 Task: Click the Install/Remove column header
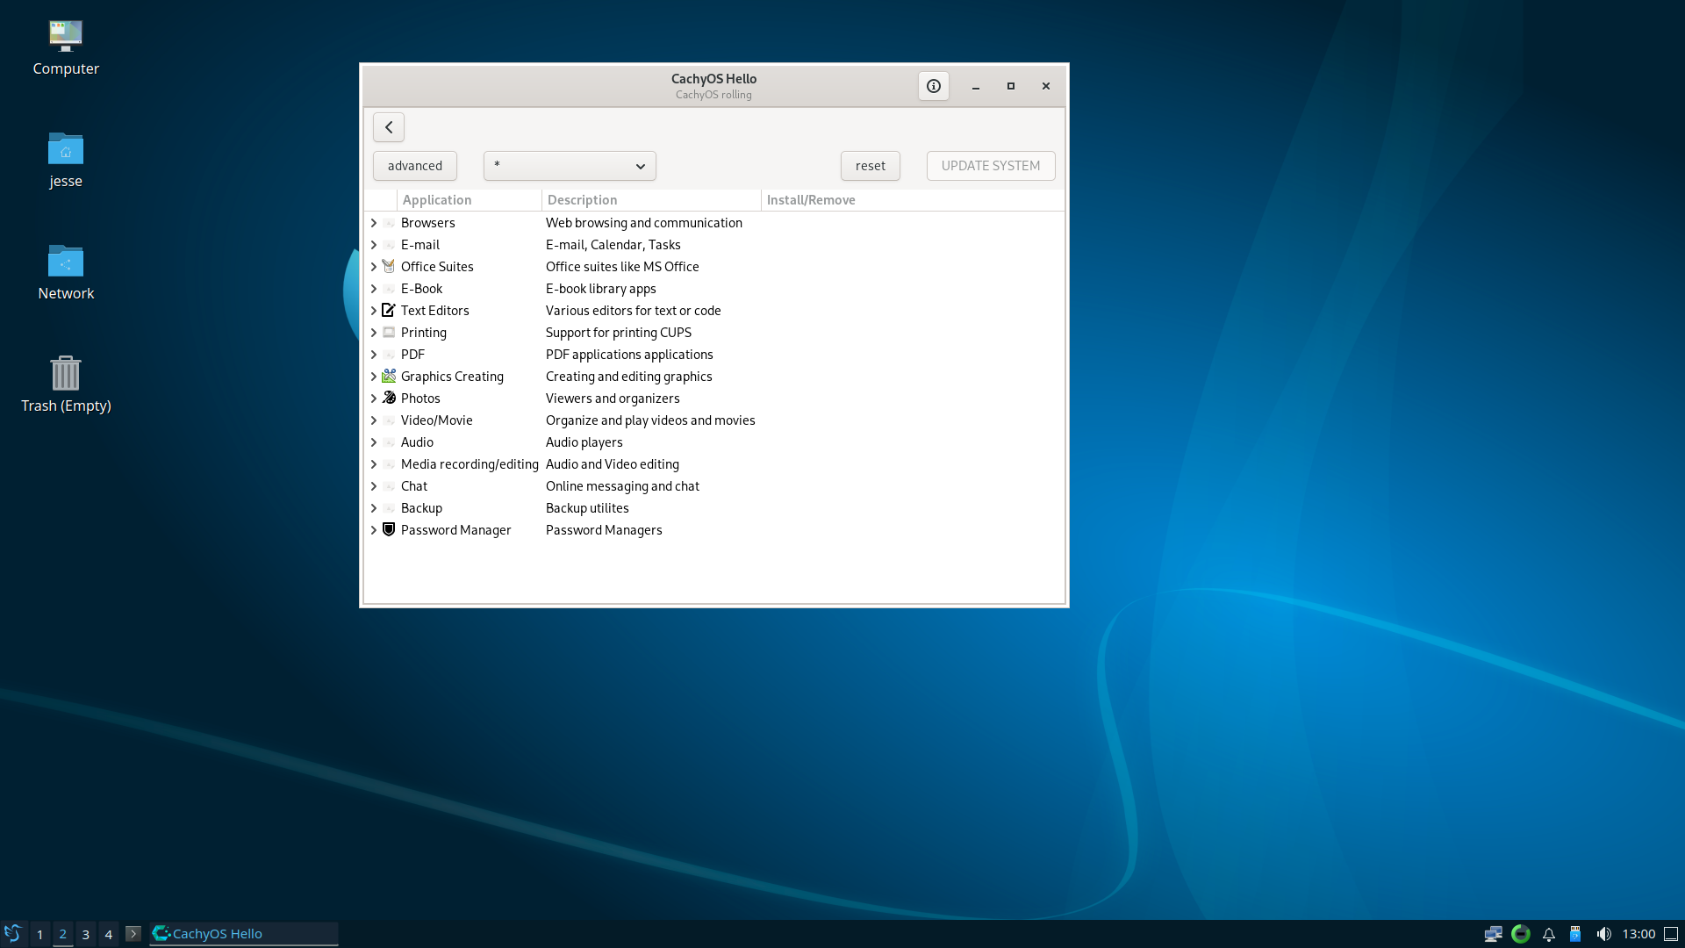(913, 200)
